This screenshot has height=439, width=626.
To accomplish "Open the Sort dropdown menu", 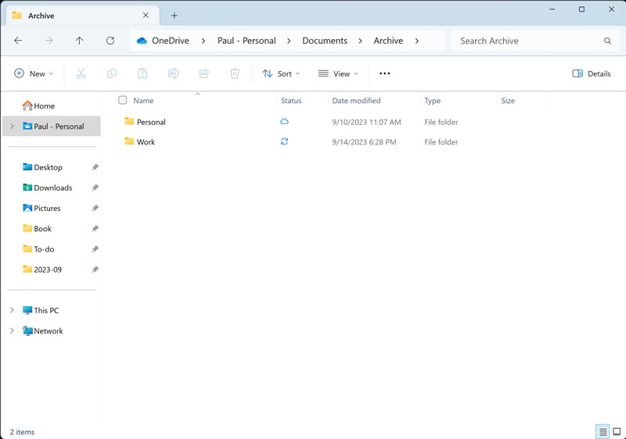I will (x=281, y=73).
